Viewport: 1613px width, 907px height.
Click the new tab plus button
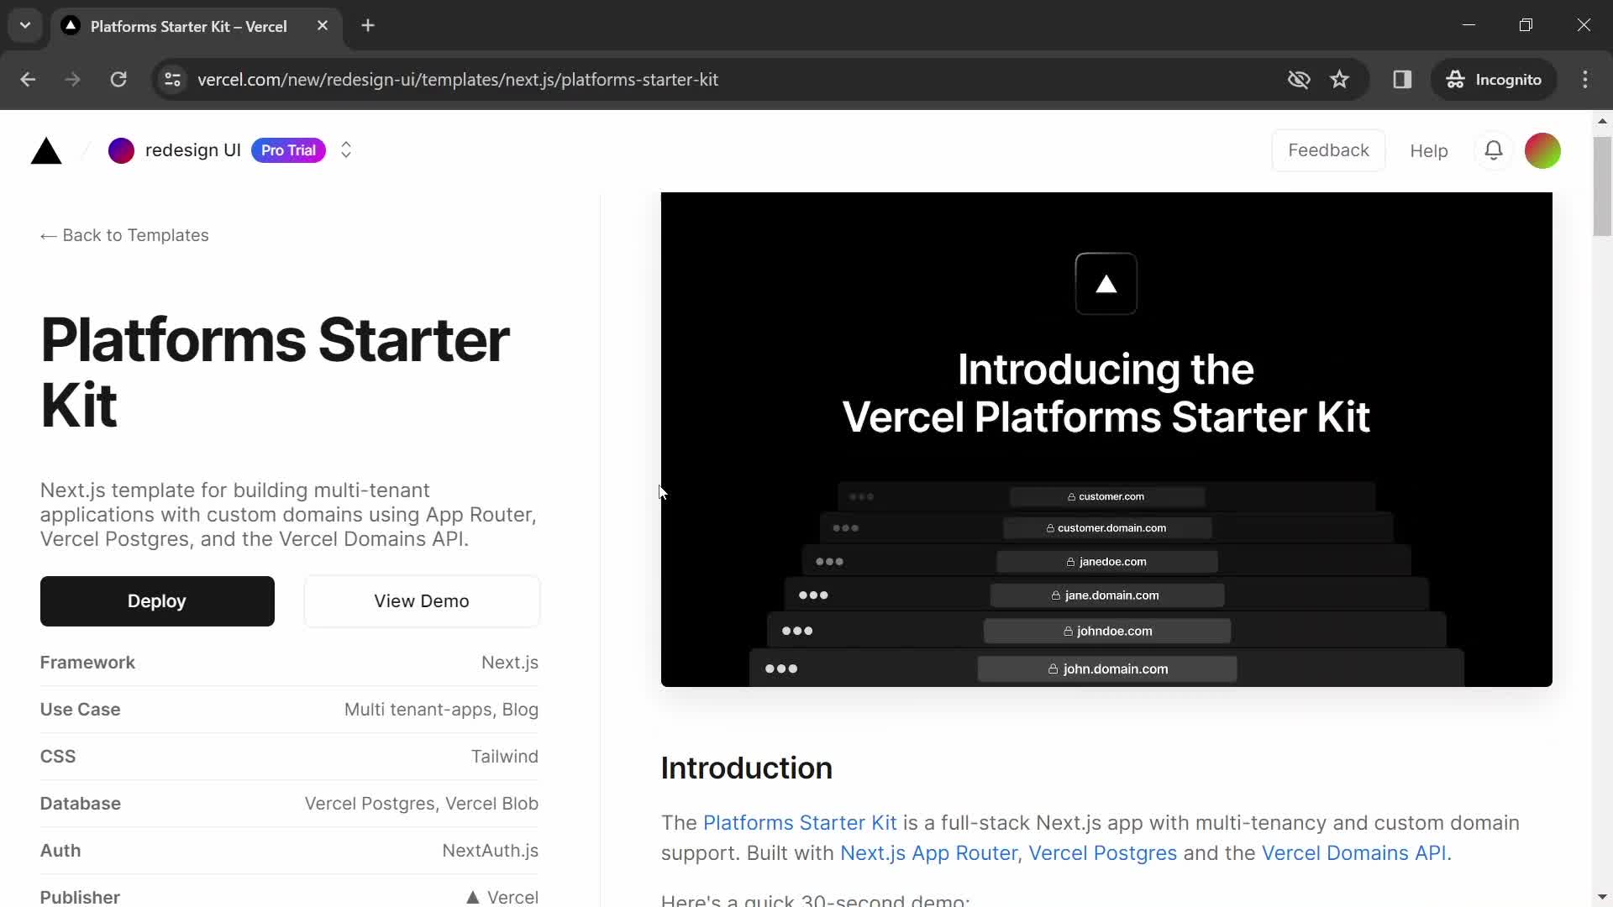(369, 27)
